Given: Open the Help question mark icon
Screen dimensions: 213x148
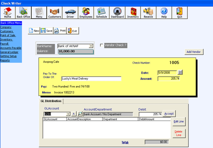Looking at the screenshot, I should coord(164,13).
